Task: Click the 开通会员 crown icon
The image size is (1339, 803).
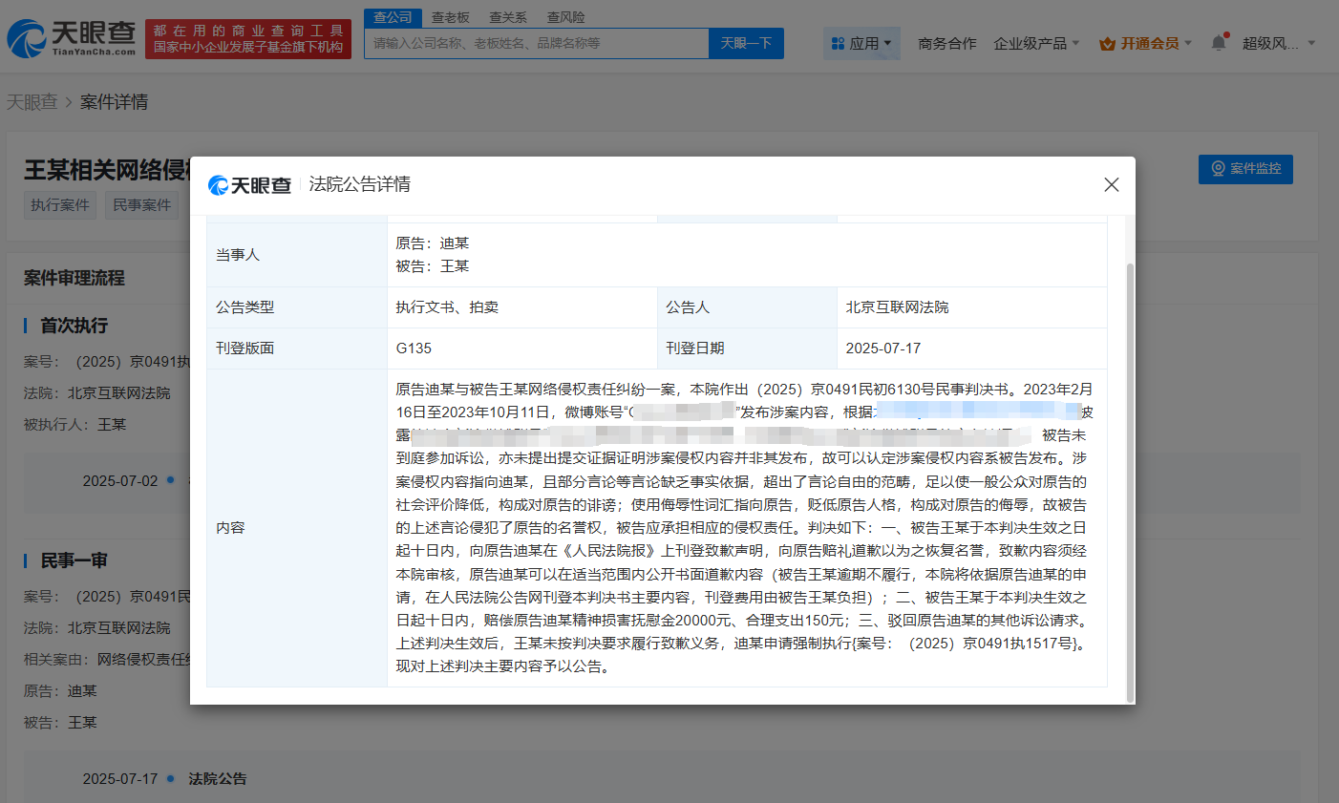Action: tap(1107, 44)
